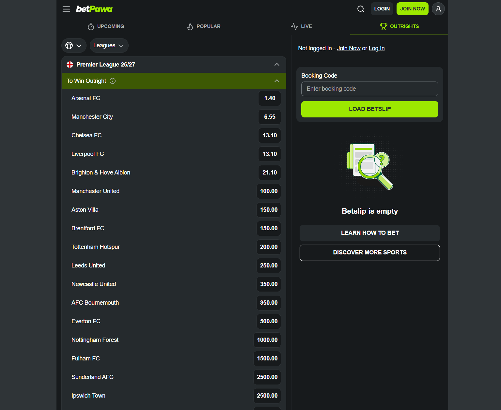Click the England flag icon for Premier League

pos(70,65)
